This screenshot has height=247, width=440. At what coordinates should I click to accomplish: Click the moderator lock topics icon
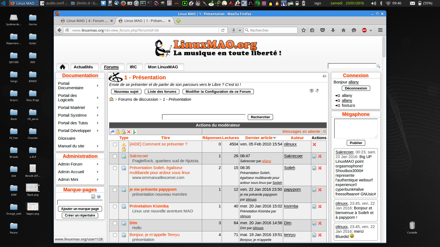[123, 132]
